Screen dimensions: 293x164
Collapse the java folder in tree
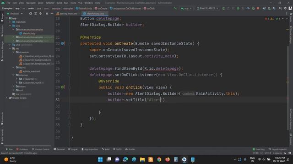click(10, 26)
